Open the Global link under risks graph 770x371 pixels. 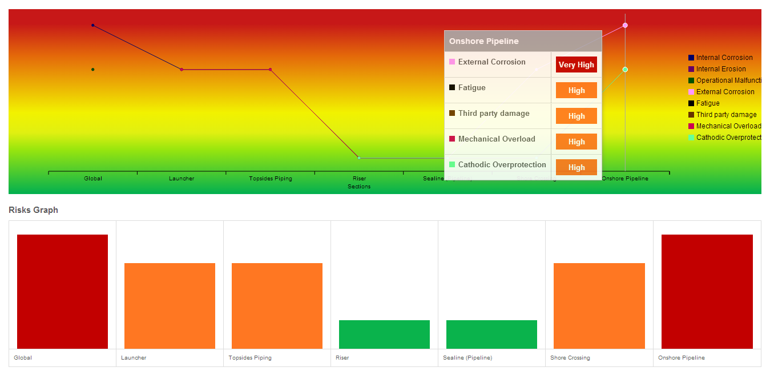[x=23, y=358]
